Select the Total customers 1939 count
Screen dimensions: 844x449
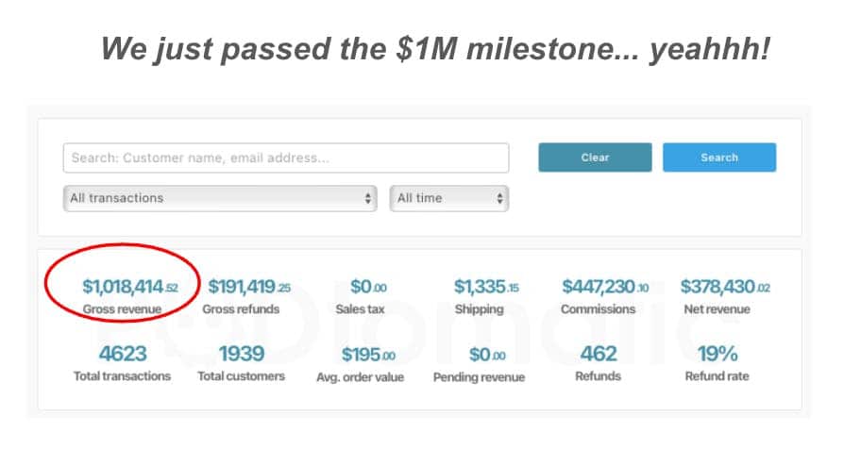click(x=242, y=354)
